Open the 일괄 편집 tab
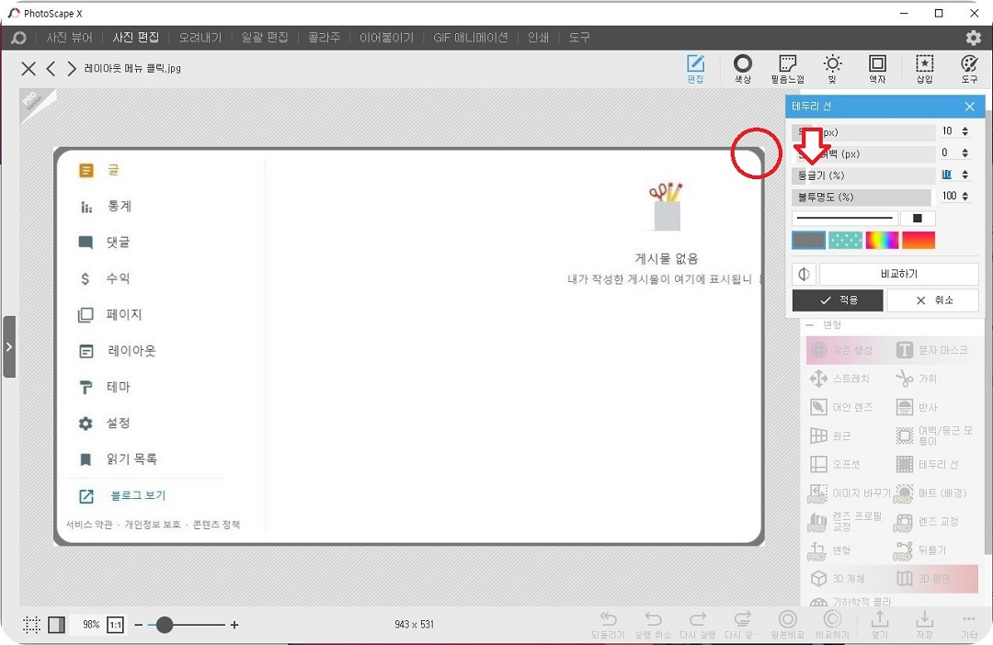 point(265,38)
